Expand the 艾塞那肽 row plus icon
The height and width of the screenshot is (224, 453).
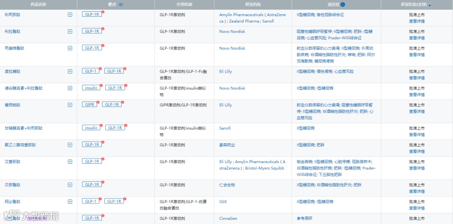(x=70, y=161)
